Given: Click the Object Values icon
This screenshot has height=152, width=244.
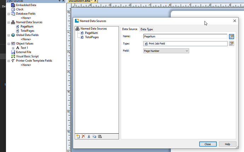Looking at the screenshot, I should [x=13, y=44].
